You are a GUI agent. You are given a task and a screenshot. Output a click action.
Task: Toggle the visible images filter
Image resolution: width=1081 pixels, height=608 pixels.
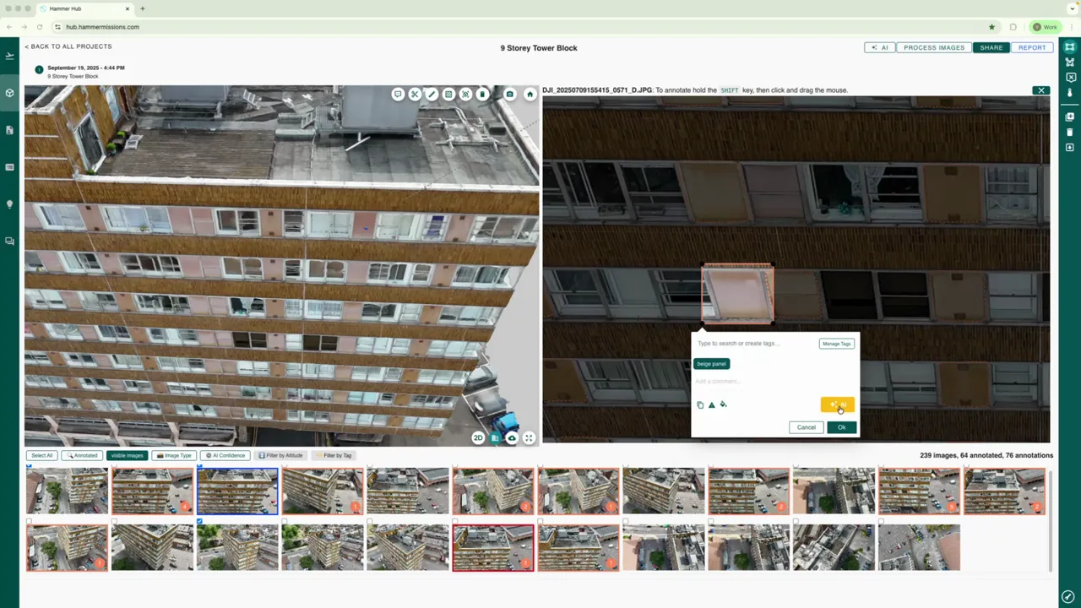pos(127,455)
